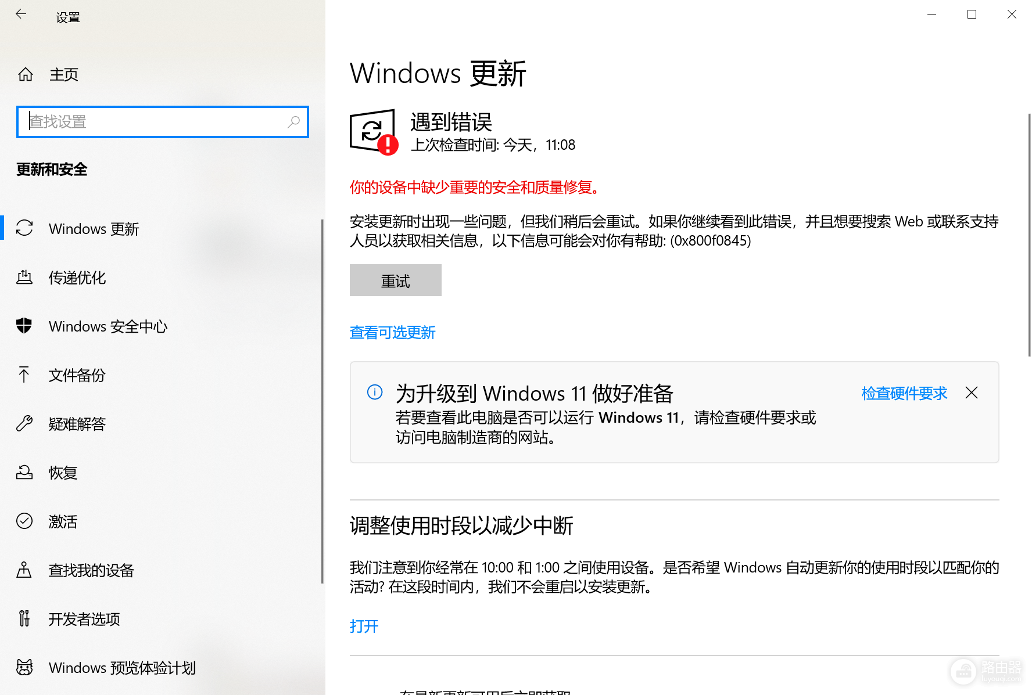Screen dimensions: 1032x695
Task: Minimize the Settings window
Action: (x=932, y=14)
